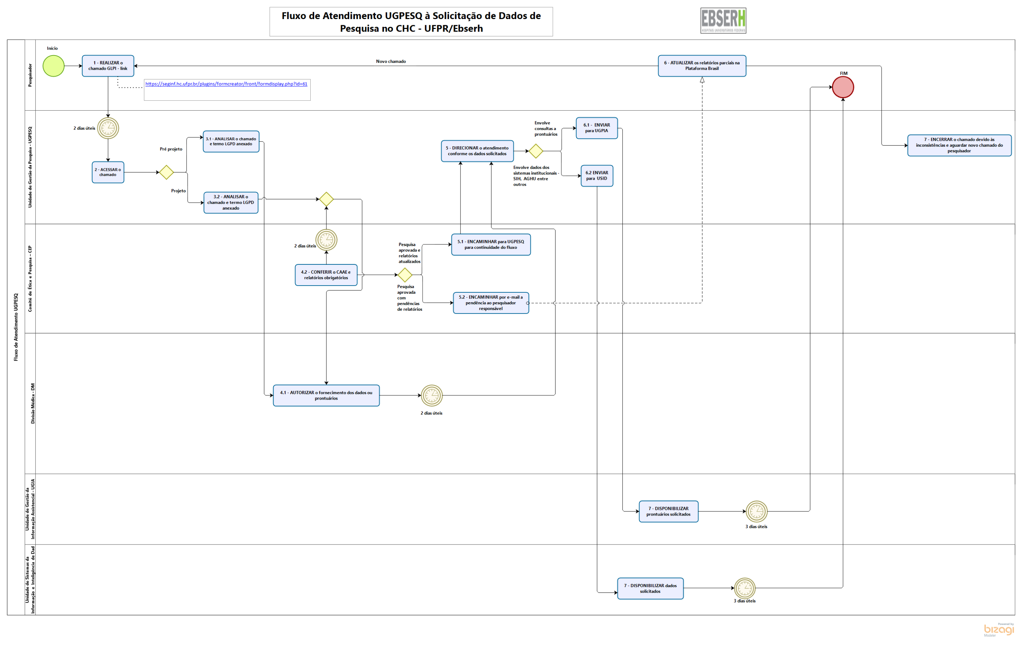Click the Pesquisador lane header label
This screenshot has width=1022, height=648.
click(30, 76)
